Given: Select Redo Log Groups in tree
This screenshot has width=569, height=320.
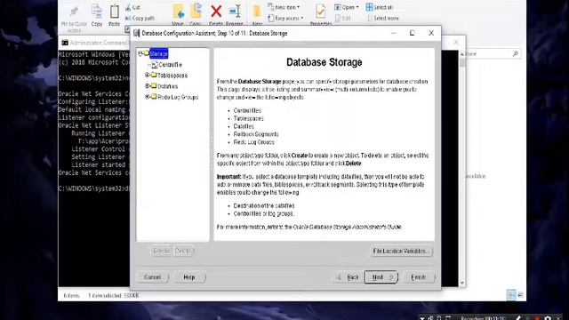Looking at the screenshot, I should [x=178, y=97].
